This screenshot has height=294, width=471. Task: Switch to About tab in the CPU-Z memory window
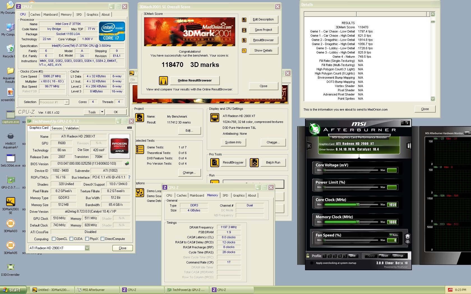(252, 195)
